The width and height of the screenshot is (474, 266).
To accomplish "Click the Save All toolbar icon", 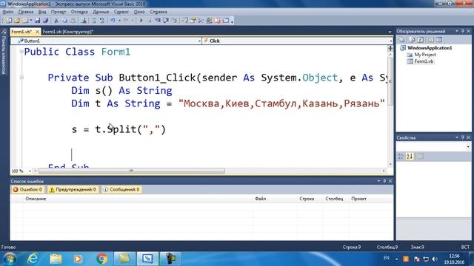I will [46, 21].
